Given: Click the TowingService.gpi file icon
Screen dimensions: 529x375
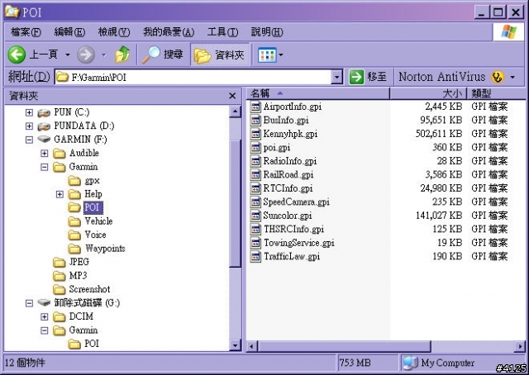Looking at the screenshot, I should (x=255, y=243).
